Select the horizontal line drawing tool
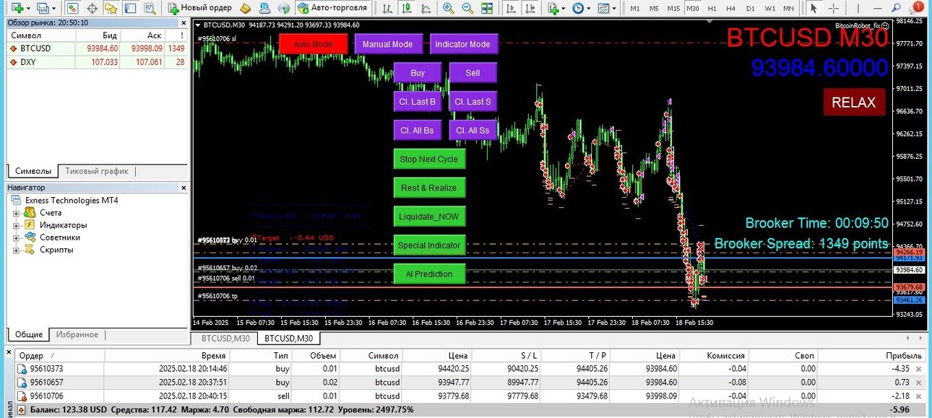The width and height of the screenshot is (932, 418). coord(877,8)
